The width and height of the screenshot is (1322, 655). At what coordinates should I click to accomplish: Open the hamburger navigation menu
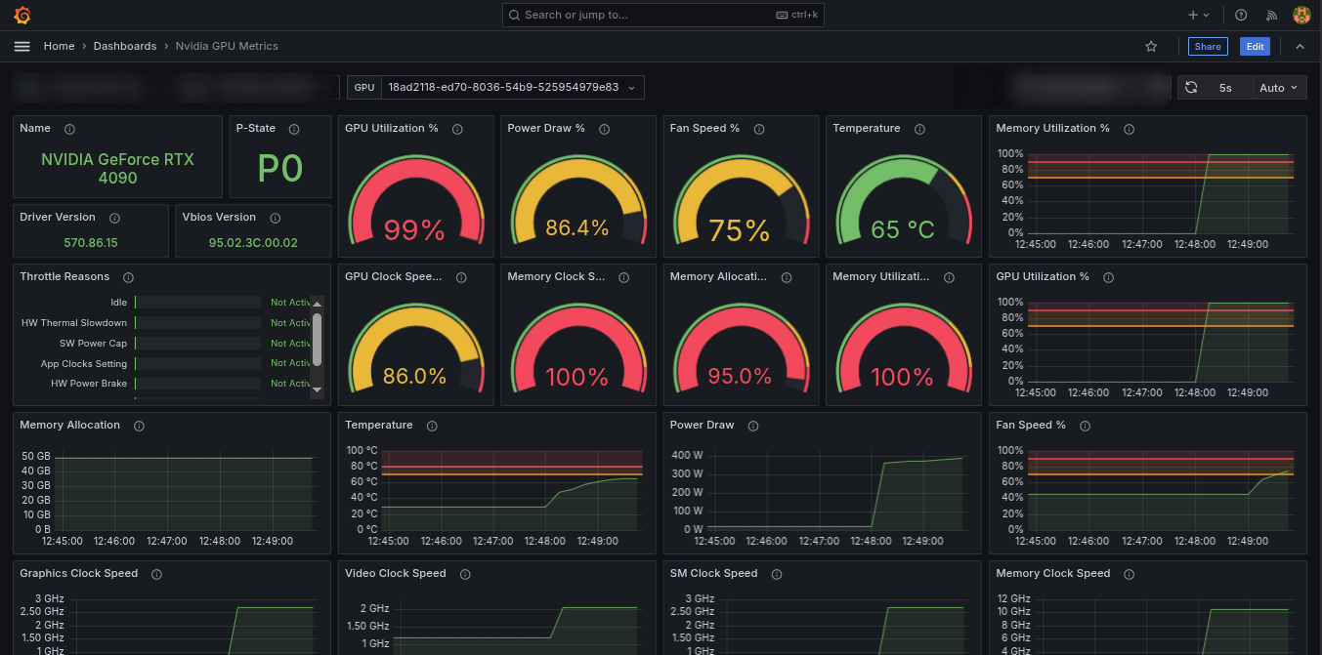[x=22, y=46]
